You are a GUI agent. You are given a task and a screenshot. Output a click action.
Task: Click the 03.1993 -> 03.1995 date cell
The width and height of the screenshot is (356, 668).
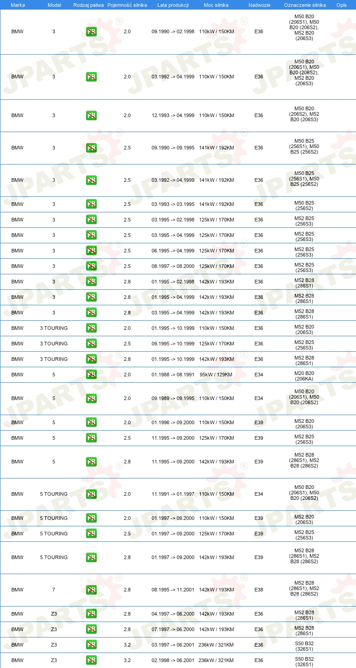pos(173,204)
